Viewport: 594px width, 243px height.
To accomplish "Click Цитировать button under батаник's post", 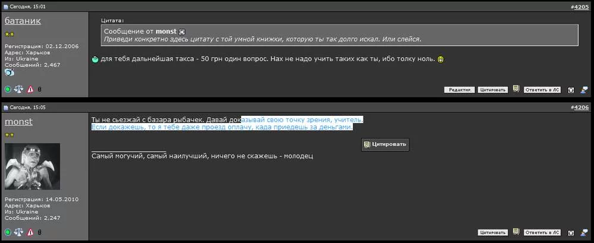I will click(492, 90).
